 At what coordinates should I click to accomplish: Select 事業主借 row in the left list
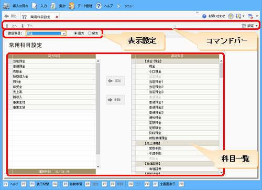coord(54,102)
